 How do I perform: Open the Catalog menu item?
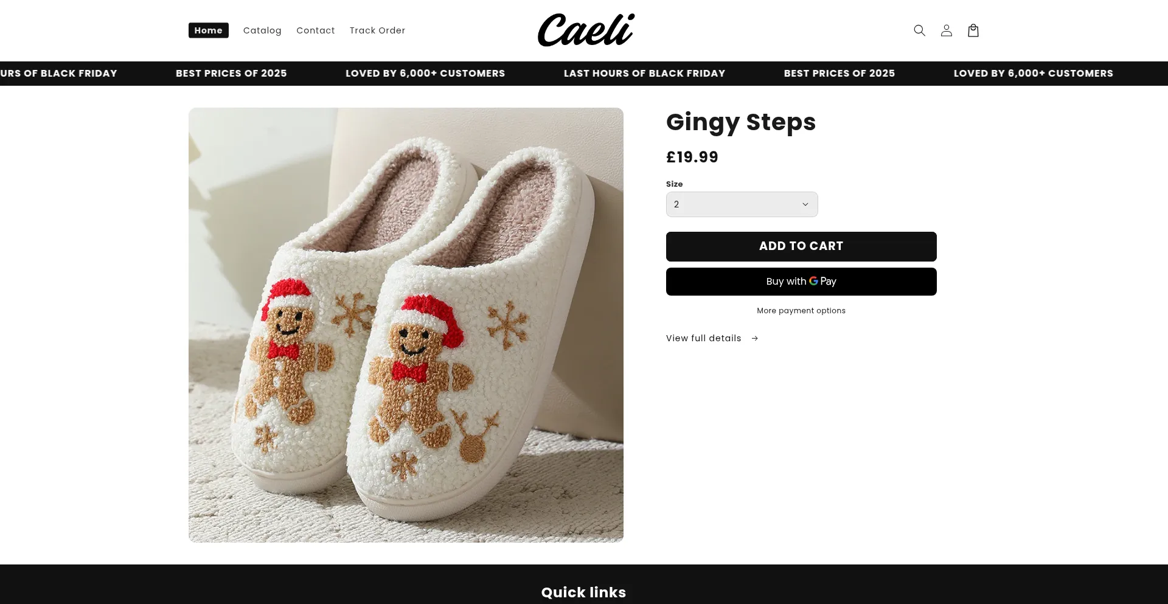pyautogui.click(x=262, y=30)
